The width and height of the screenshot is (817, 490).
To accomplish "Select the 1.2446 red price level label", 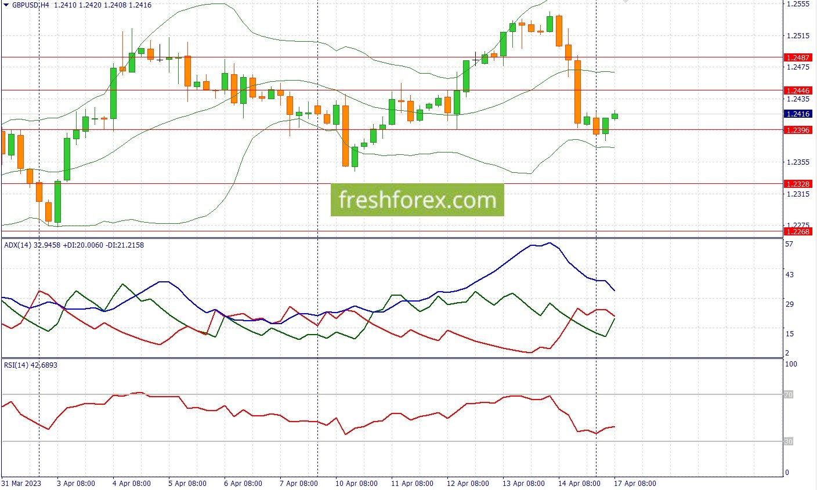I will tap(797, 90).
